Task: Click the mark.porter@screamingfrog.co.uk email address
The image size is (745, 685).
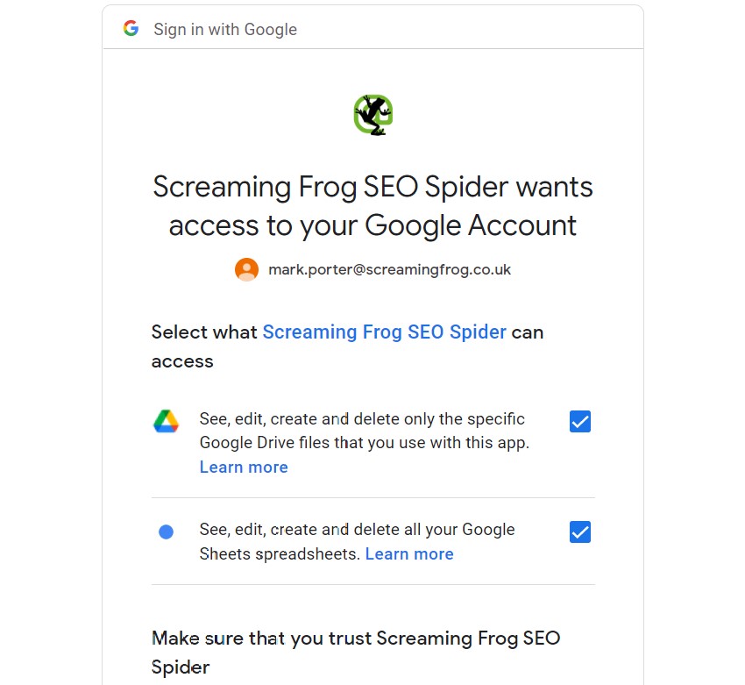Action: 390,269
